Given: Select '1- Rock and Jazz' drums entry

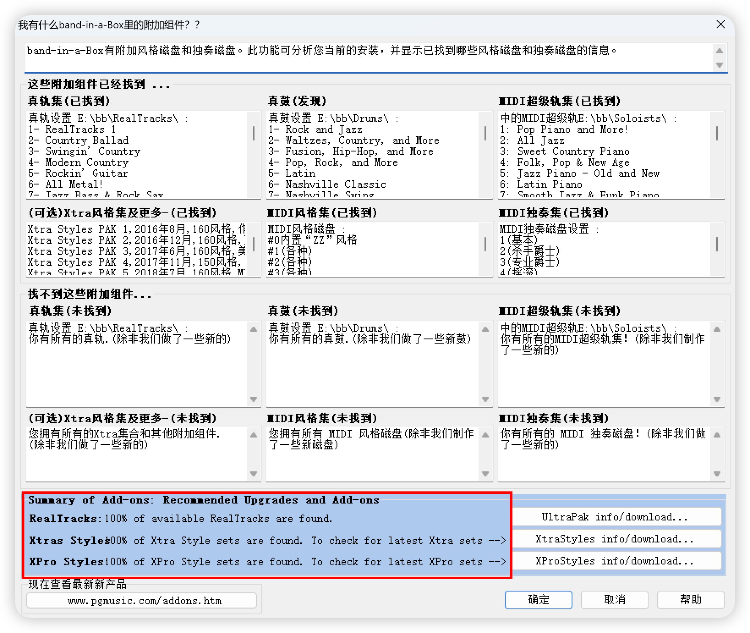Looking at the screenshot, I should tap(315, 129).
